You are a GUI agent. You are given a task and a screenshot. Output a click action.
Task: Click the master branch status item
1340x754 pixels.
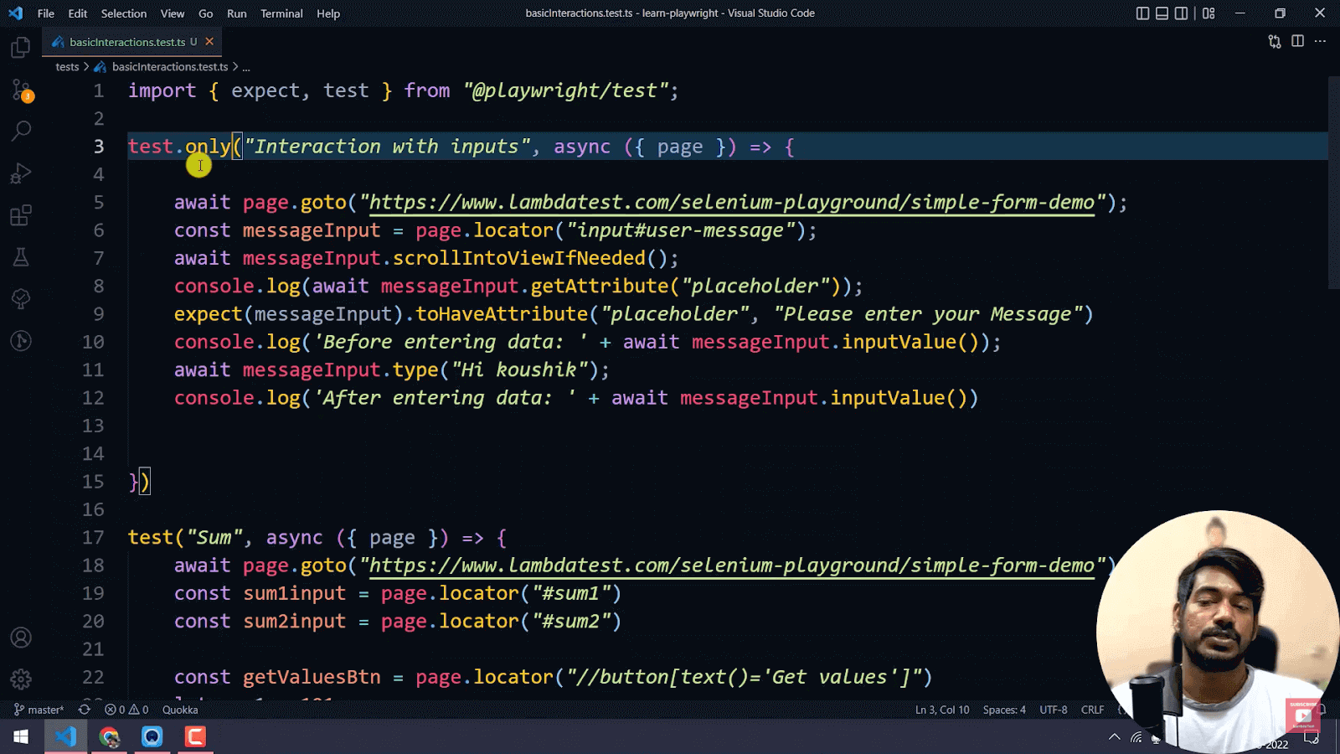[x=39, y=710]
